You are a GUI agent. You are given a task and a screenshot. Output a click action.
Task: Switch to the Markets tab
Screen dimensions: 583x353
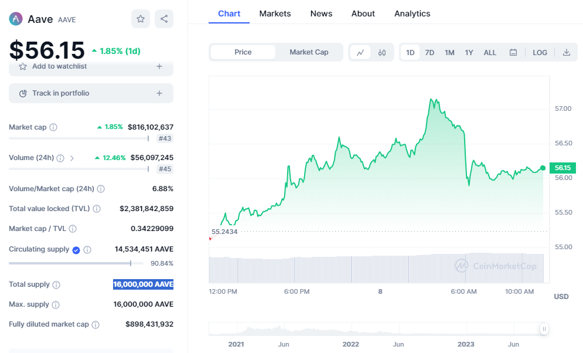click(275, 13)
